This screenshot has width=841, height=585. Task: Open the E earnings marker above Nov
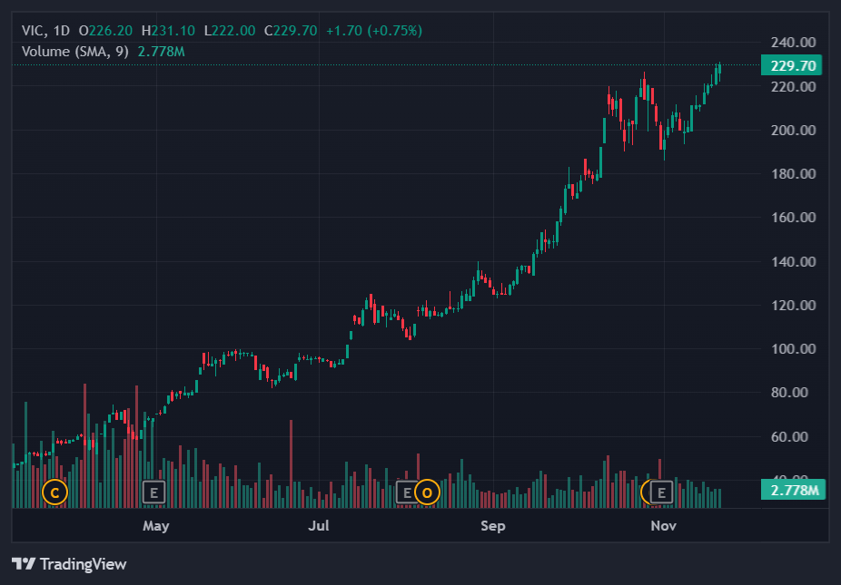click(x=662, y=492)
